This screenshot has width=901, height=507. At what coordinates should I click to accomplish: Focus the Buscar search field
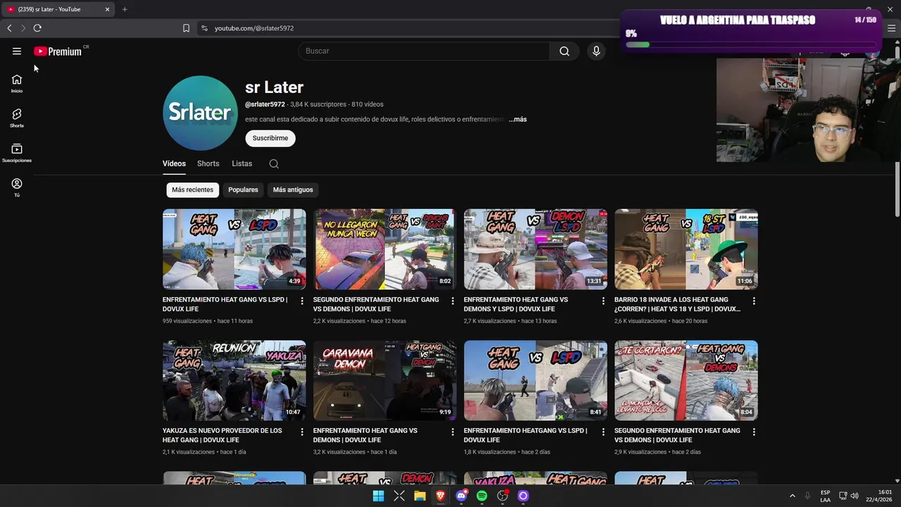(424, 51)
